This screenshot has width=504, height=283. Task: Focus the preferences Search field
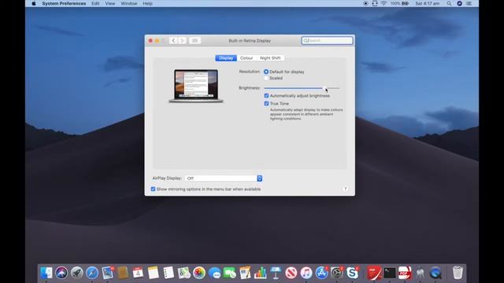(x=328, y=40)
